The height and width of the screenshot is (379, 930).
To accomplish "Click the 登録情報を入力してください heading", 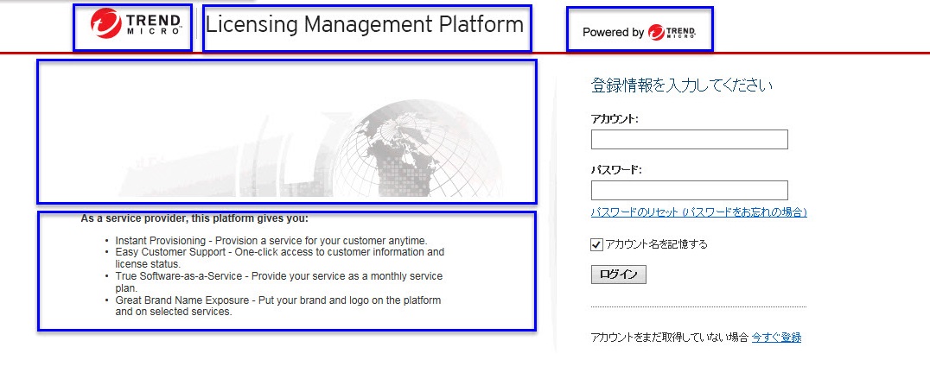I will pyautogui.click(x=681, y=85).
